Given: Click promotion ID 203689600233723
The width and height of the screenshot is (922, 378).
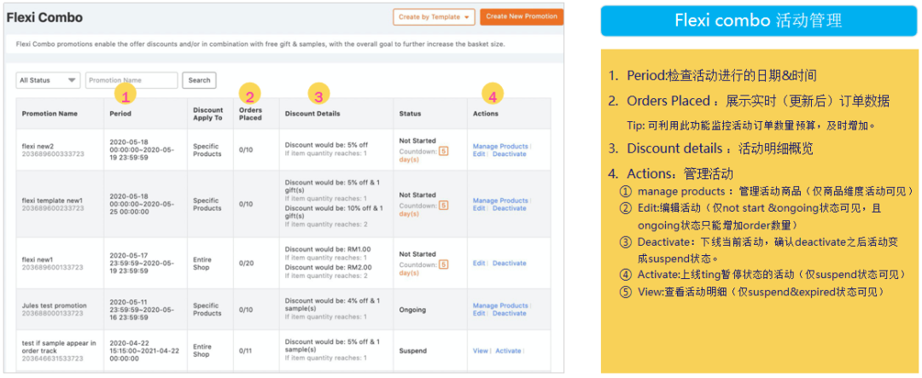Looking at the screenshot, I should point(52,208).
